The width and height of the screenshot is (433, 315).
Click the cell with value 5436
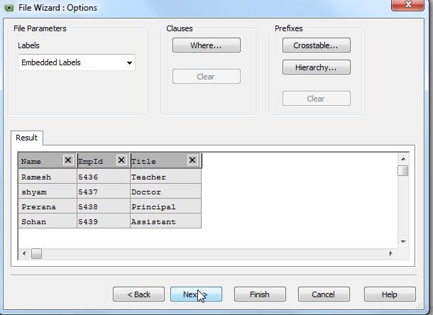coord(104,177)
